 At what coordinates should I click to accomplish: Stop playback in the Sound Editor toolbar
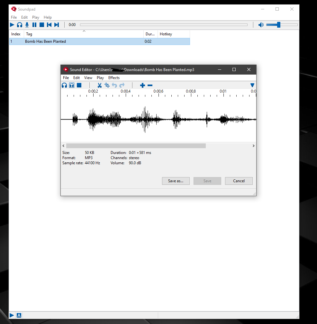click(x=79, y=85)
